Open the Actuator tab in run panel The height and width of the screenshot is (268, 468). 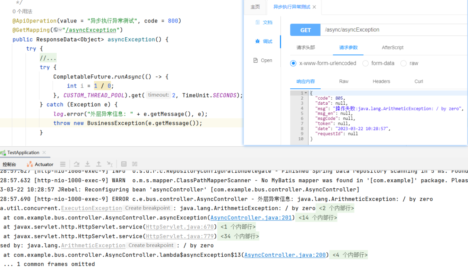40,164
